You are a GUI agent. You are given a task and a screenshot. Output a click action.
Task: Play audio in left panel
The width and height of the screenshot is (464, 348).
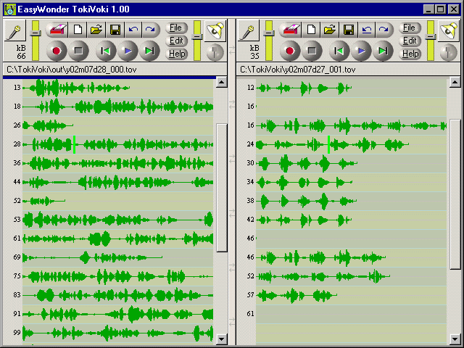(x=128, y=51)
